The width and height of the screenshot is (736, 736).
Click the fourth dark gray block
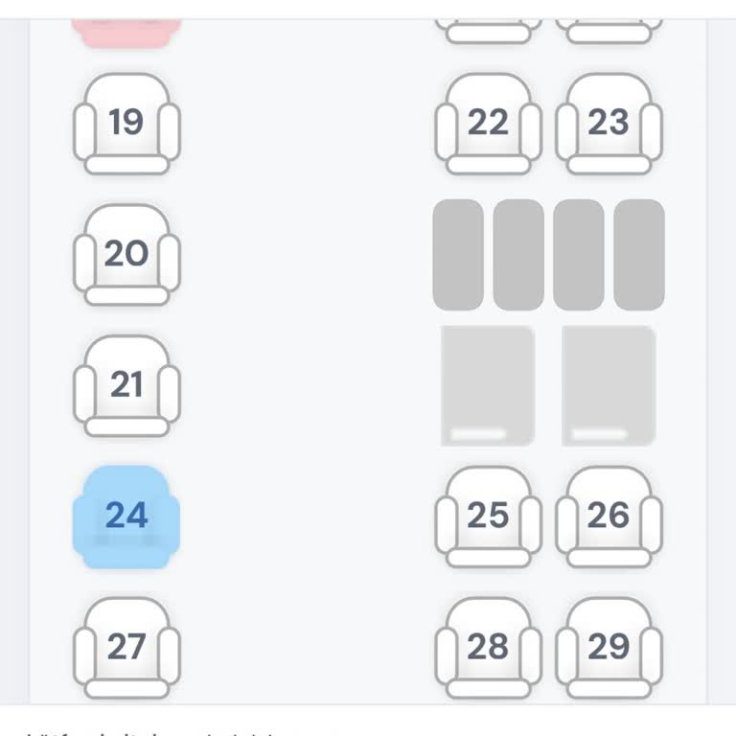click(x=639, y=255)
